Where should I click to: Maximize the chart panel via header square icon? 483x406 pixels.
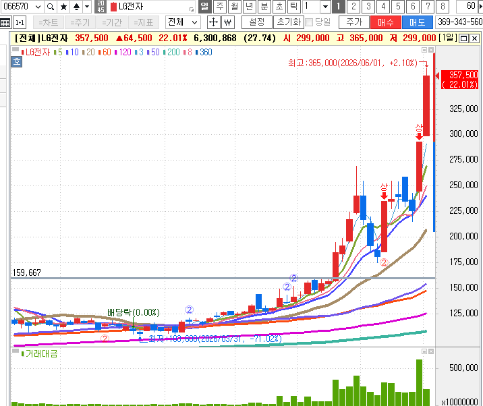(463, 38)
